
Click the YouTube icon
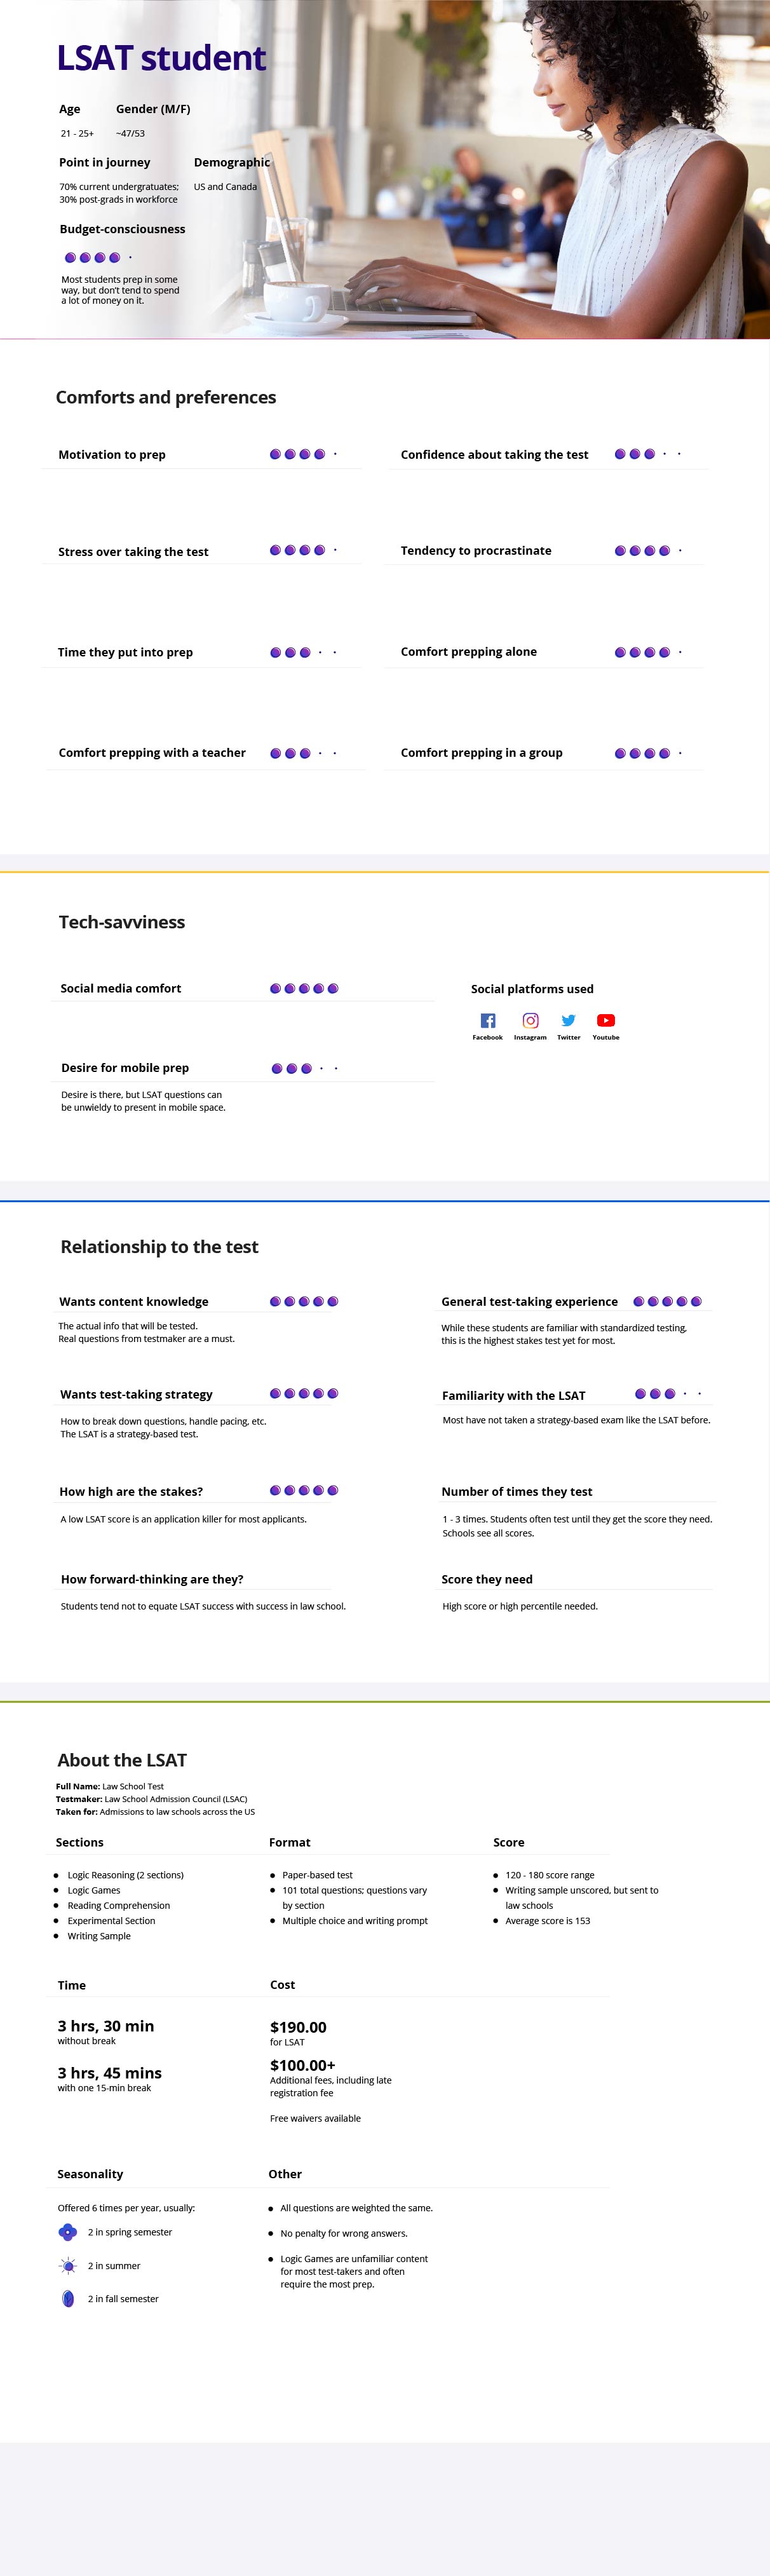pos(606,1020)
